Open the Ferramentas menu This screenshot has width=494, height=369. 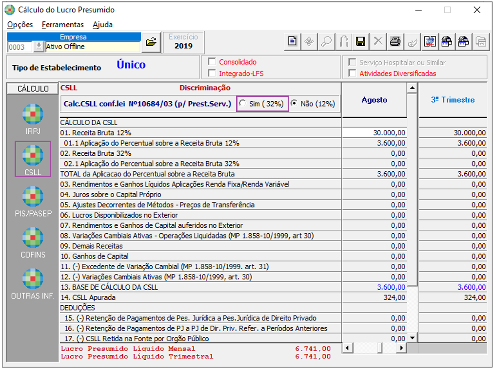point(63,24)
